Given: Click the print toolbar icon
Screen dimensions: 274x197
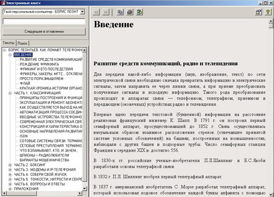Looking at the screenshot, I should point(130,12).
